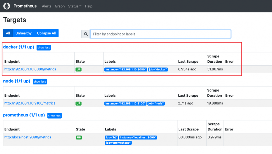Collapse prometheus section with show less
This screenshot has width=272, height=154.
click(x=54, y=115)
